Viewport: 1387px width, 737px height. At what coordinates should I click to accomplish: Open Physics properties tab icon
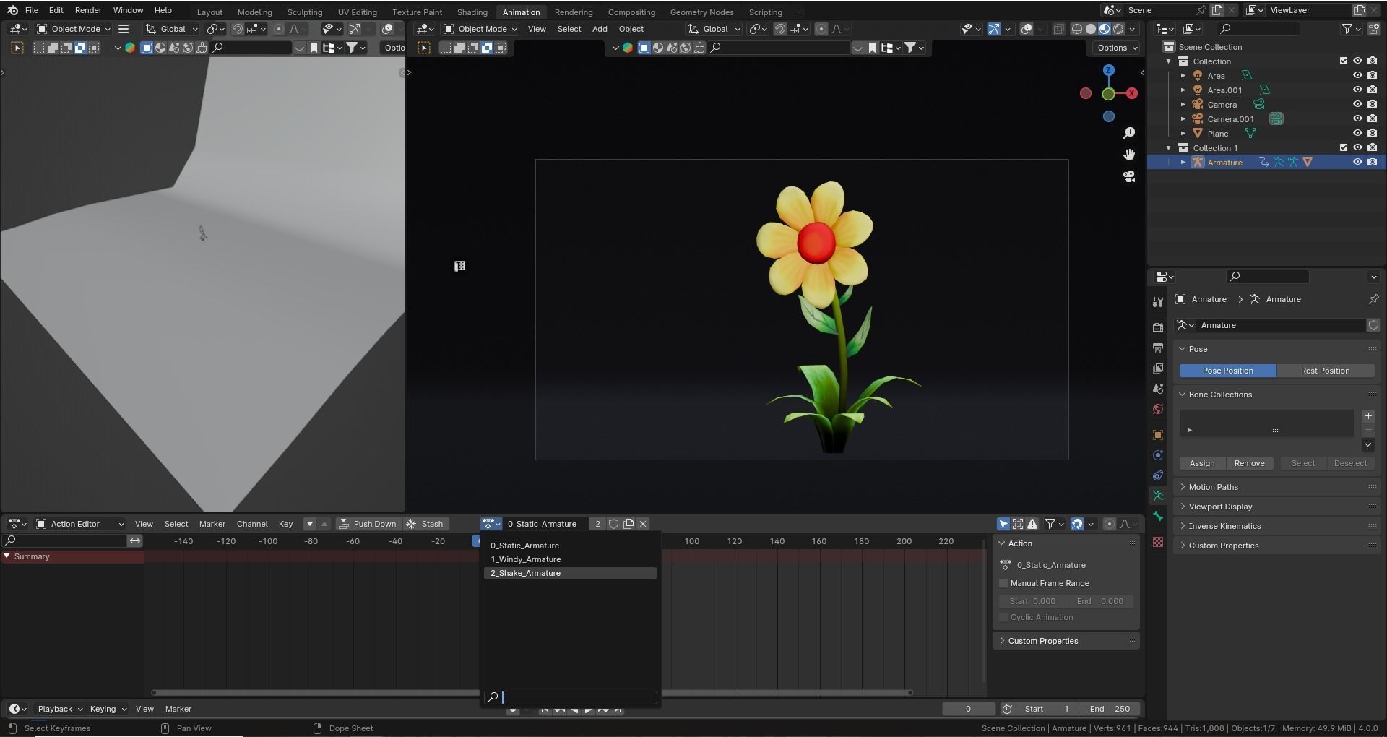coord(1158,455)
